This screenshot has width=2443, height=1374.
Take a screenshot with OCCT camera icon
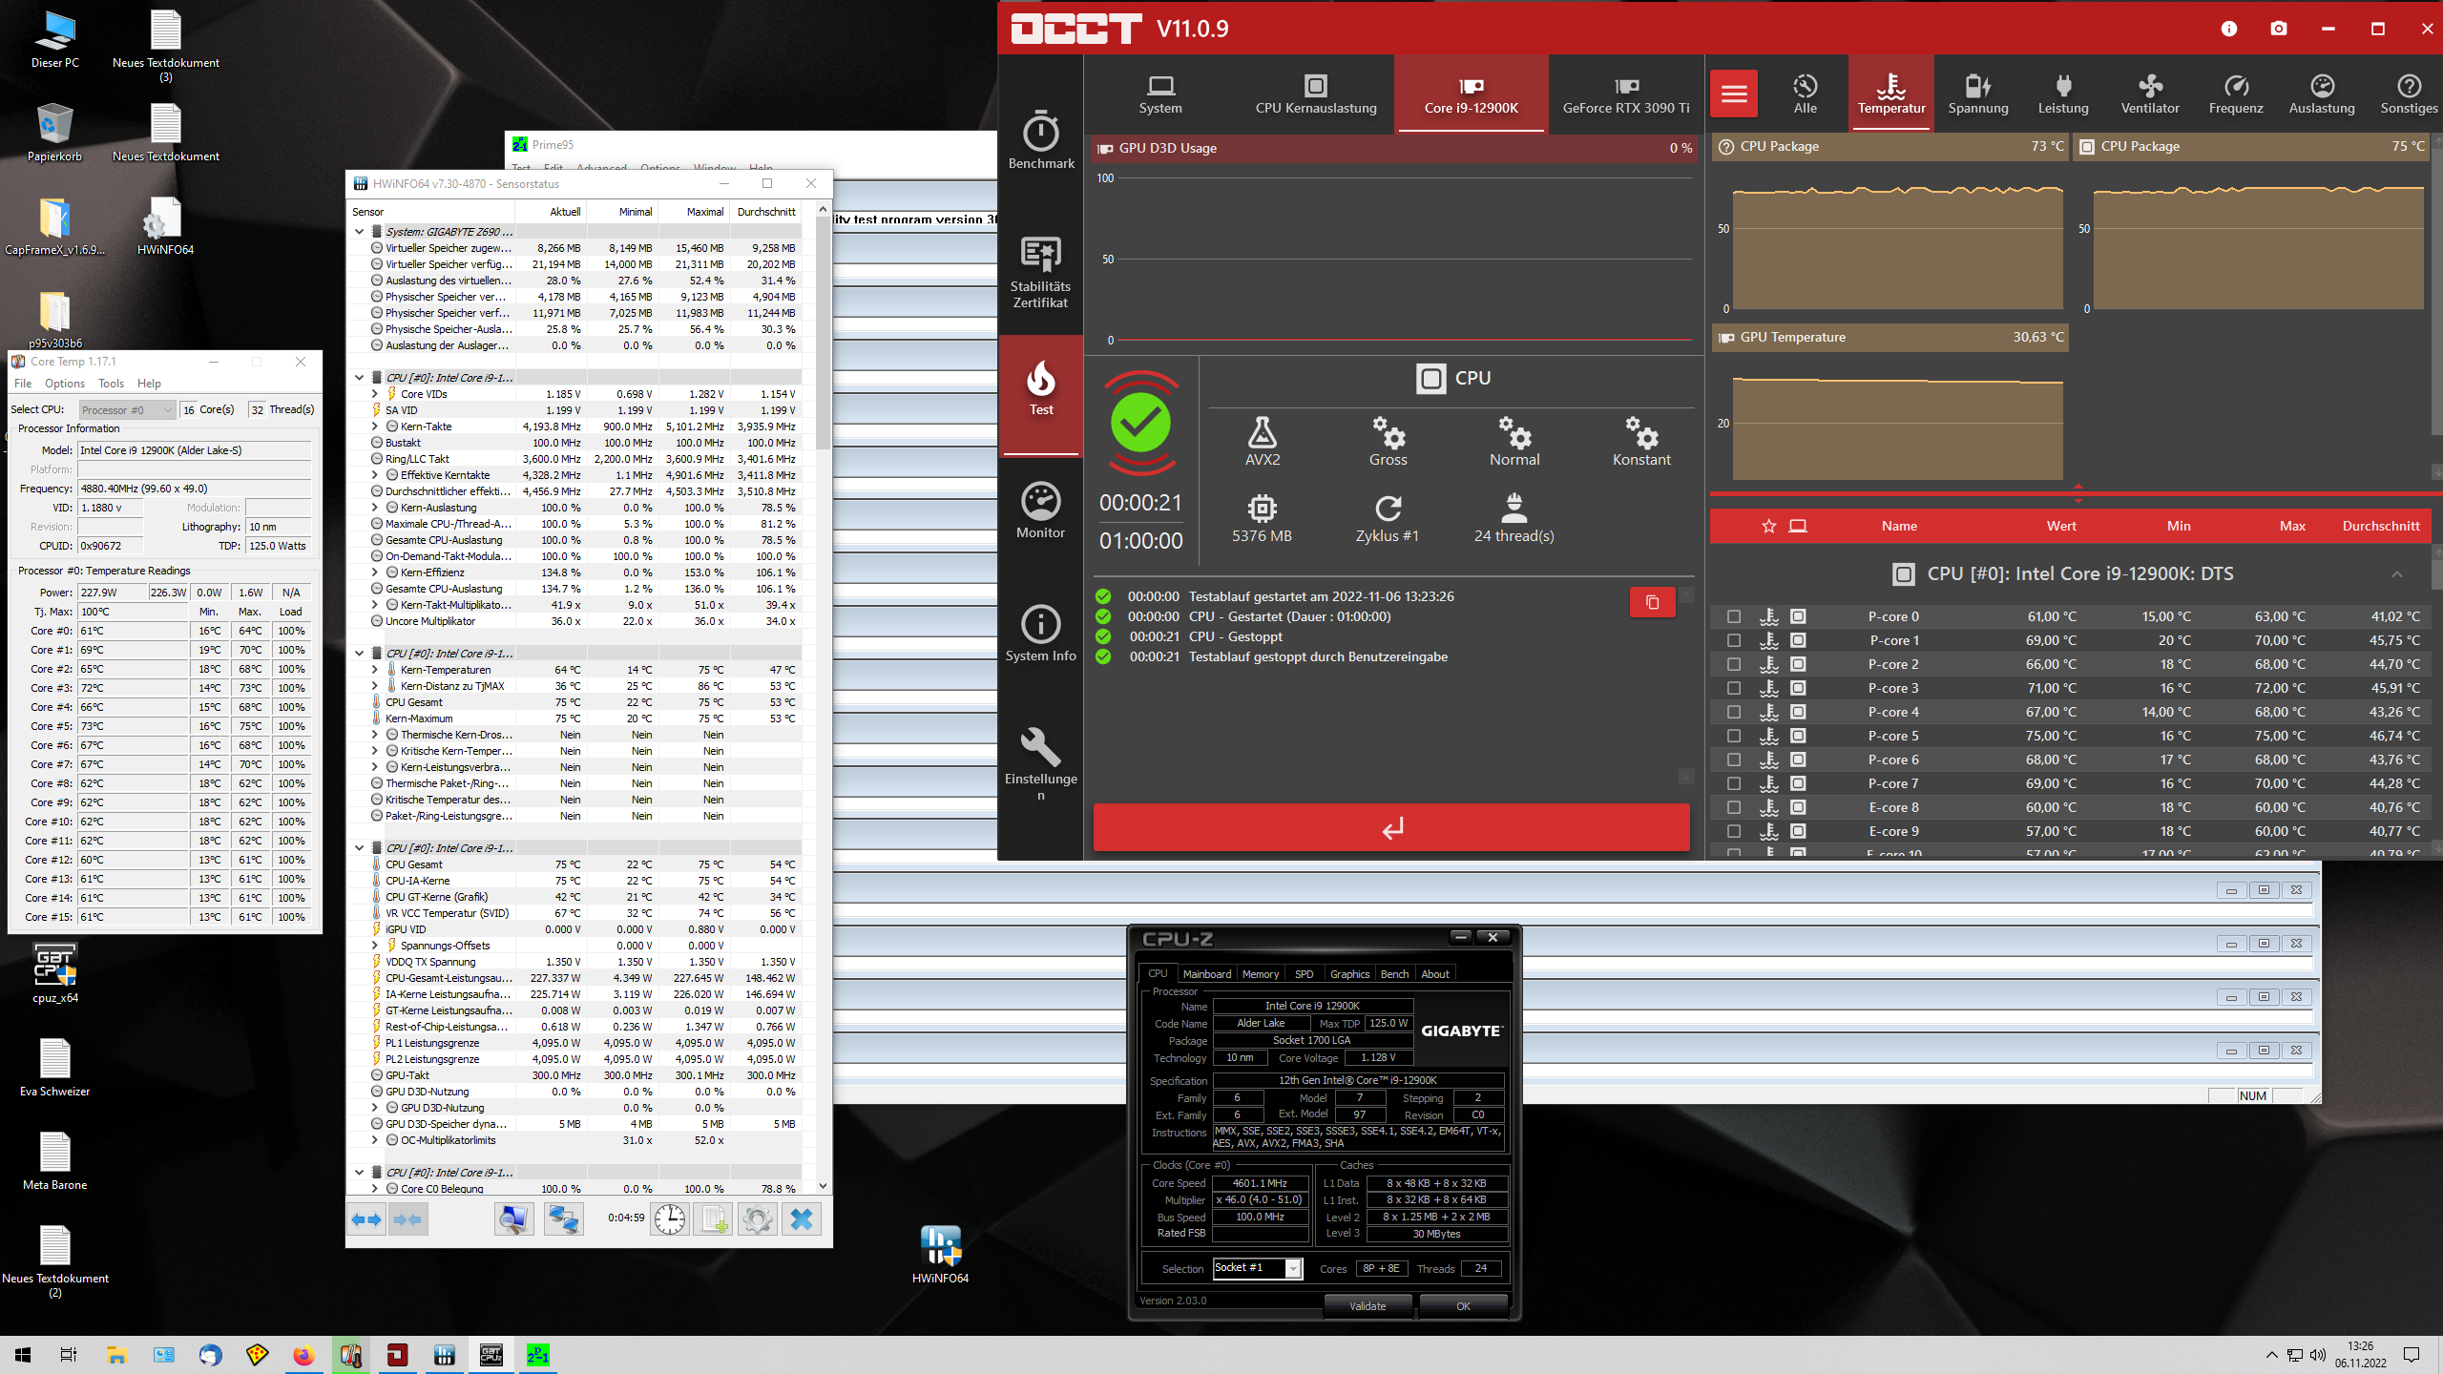pos(2279,29)
